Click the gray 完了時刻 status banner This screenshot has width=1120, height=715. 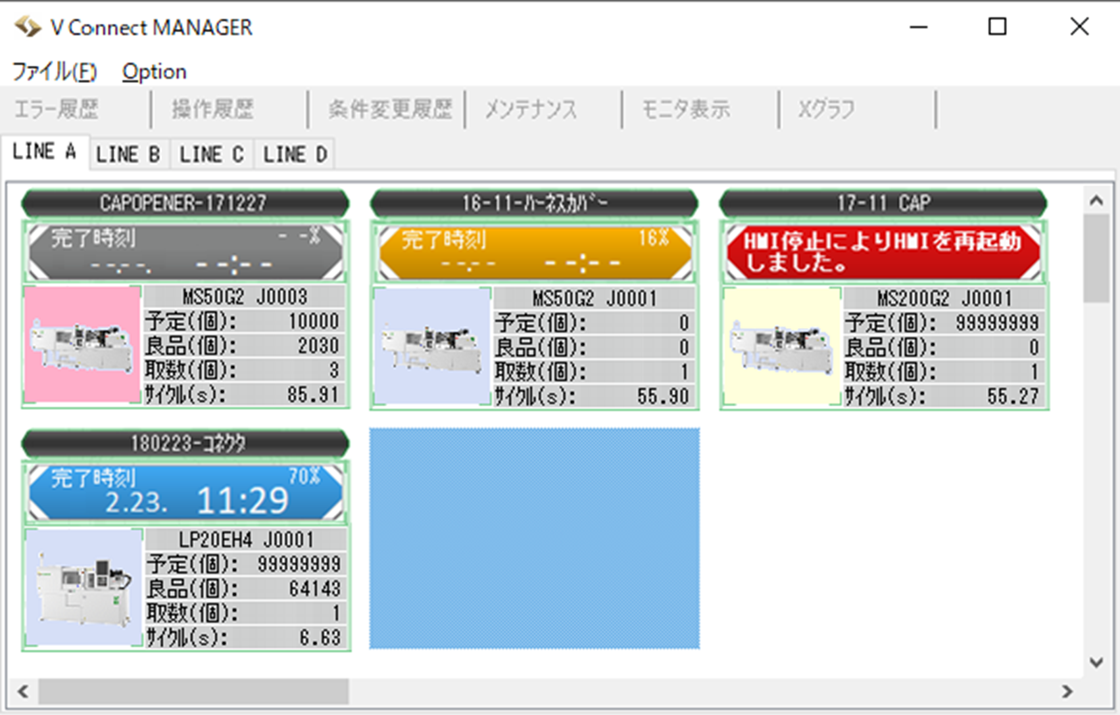click(186, 252)
